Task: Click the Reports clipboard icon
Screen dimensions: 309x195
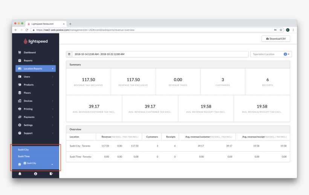Action: 20,60
